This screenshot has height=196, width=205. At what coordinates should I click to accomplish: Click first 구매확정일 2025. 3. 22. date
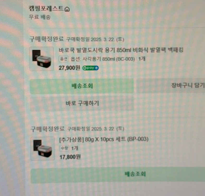pos(95,39)
